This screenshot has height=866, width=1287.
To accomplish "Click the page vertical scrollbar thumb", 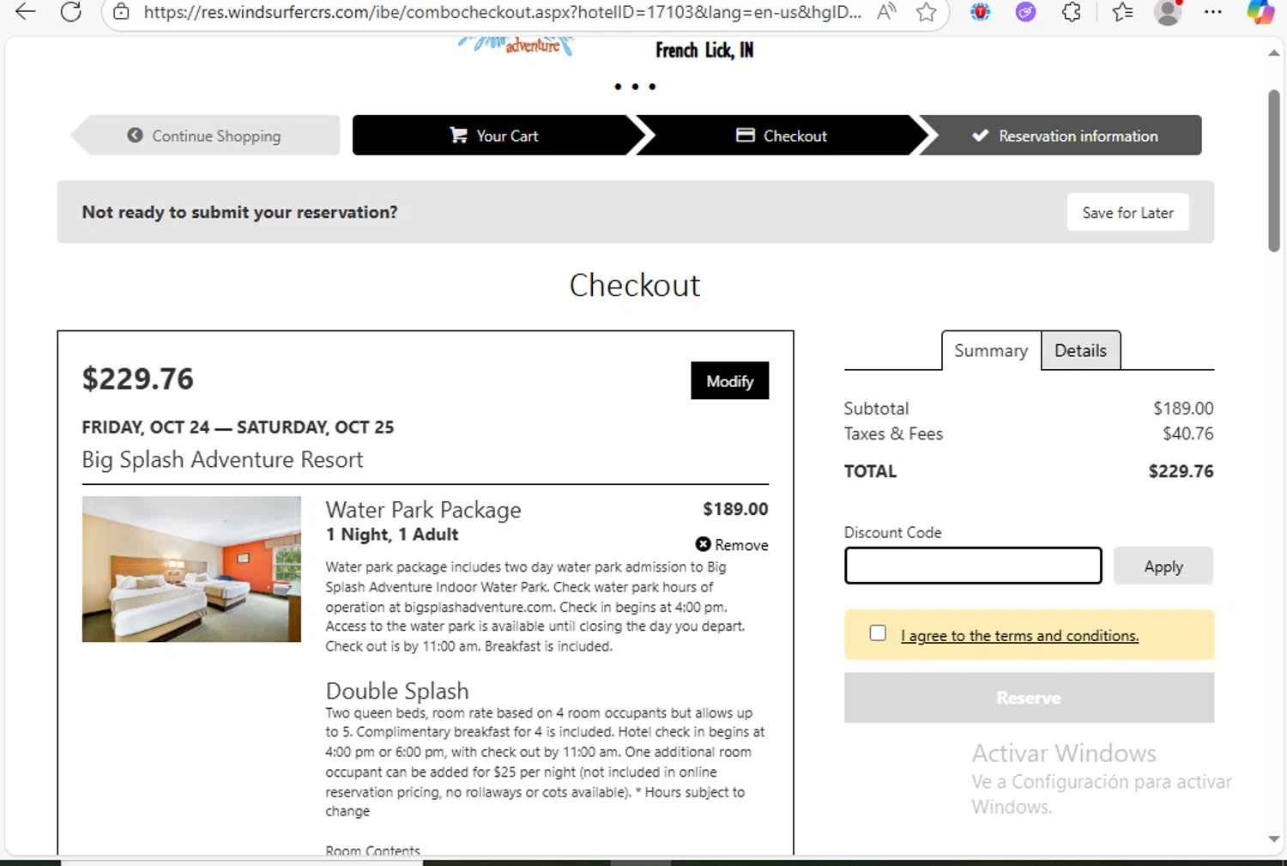I will 1274,171.
